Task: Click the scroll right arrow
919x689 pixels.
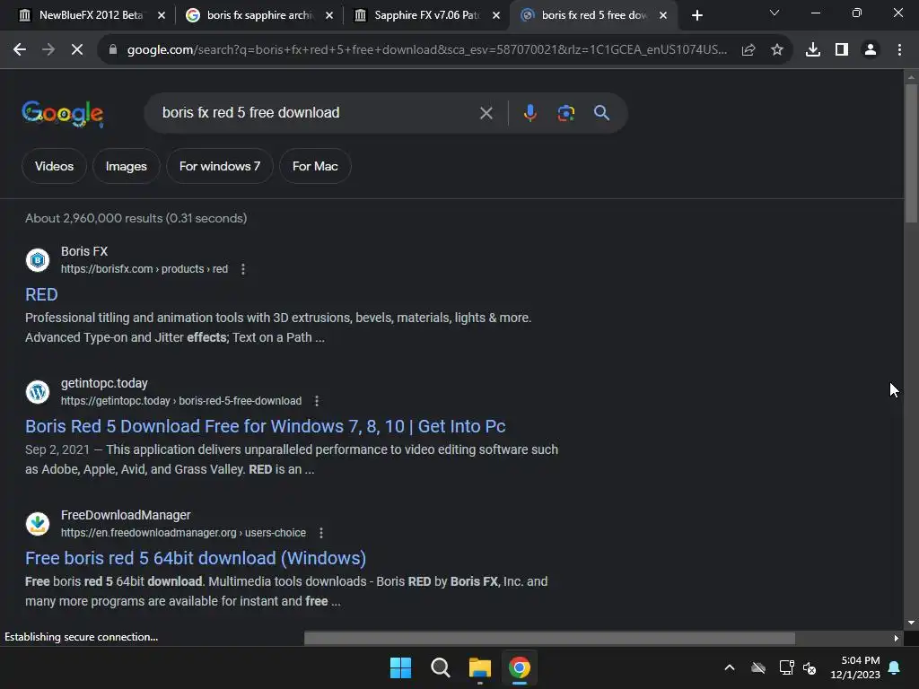Action: click(x=897, y=638)
